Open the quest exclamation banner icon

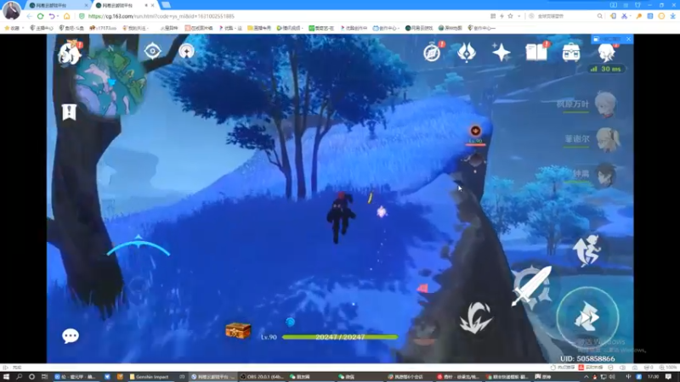pos(69,112)
